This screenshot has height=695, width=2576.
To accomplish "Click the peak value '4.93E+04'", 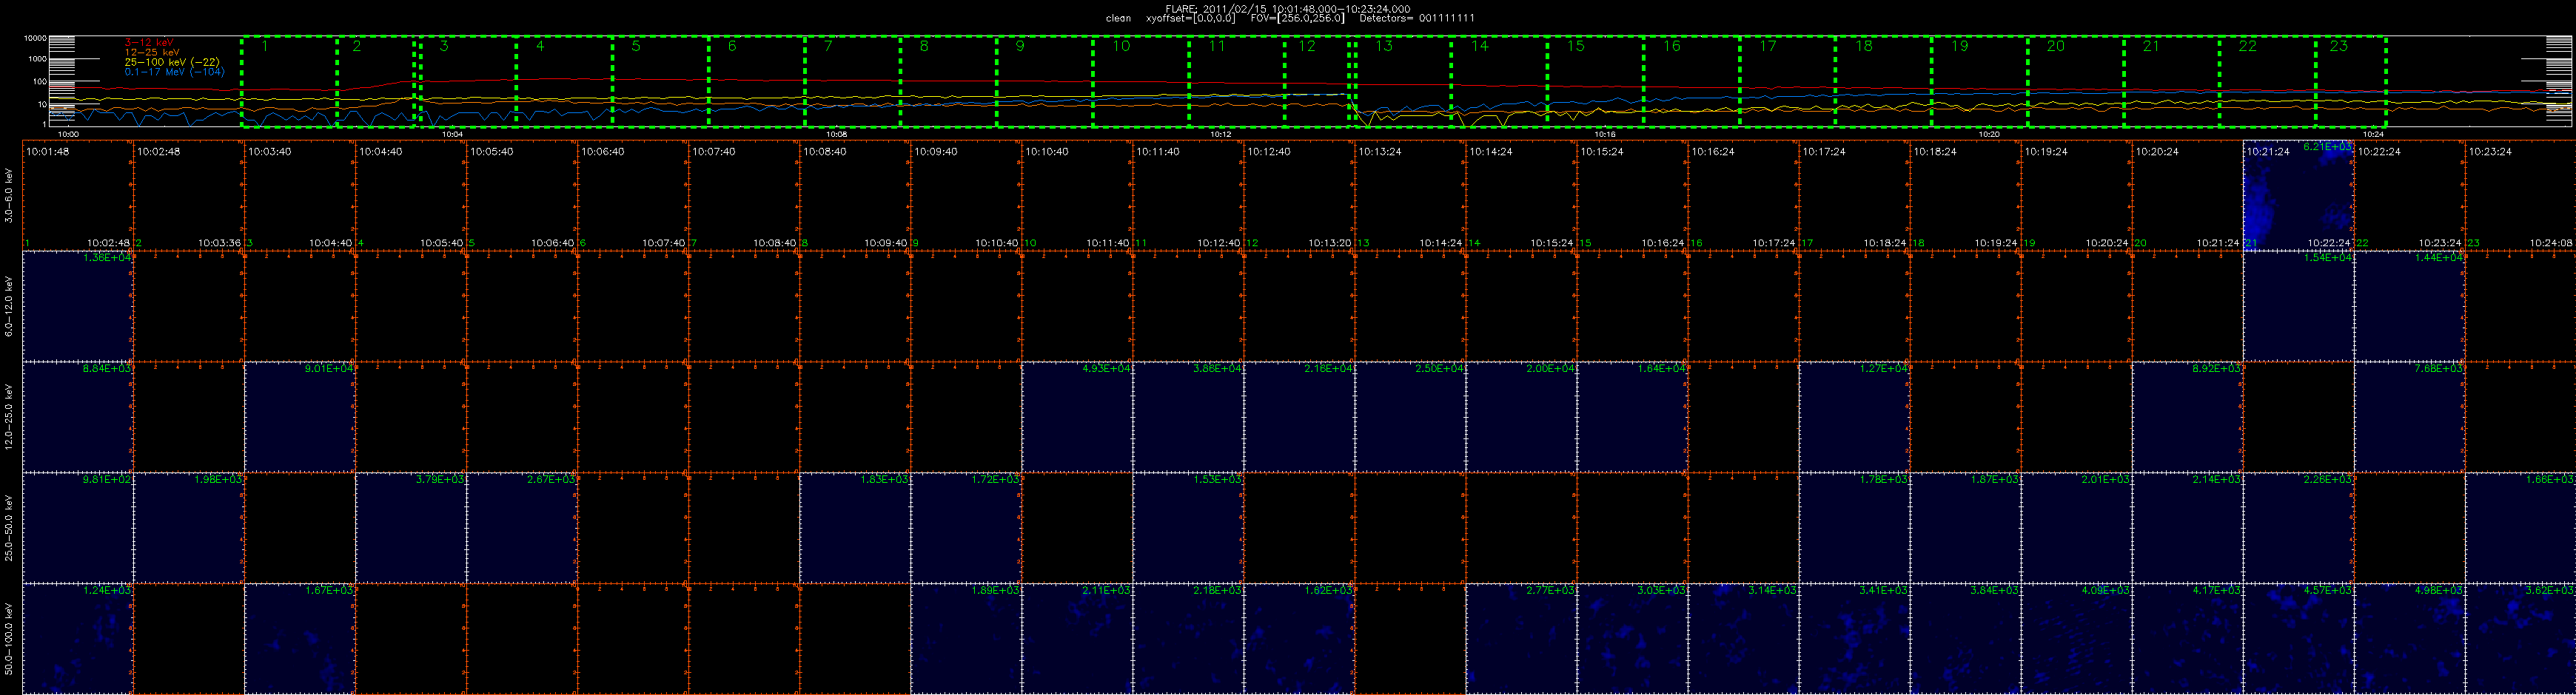I will point(1106,368).
